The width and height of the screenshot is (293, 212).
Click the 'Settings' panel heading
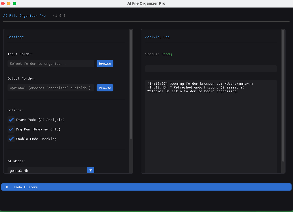point(16,37)
